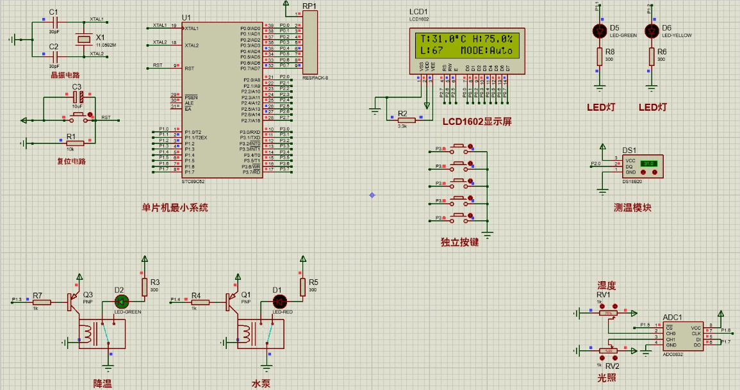Click the STC89C52 microcontroller chip U1
The width and height of the screenshot is (740, 390).
(221, 99)
